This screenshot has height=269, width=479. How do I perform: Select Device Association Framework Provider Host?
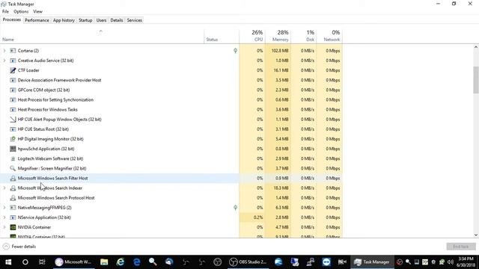pyautogui.click(x=171, y=80)
